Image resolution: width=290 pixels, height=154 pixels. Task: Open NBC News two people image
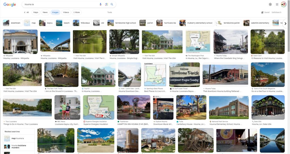(x=67, y=107)
